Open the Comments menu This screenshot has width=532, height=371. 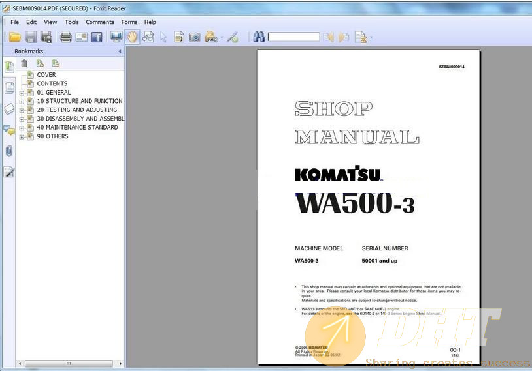[x=100, y=22]
